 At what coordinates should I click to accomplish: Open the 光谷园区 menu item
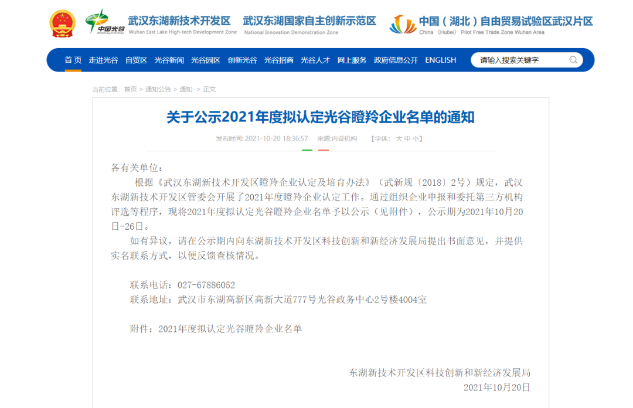click(206, 60)
